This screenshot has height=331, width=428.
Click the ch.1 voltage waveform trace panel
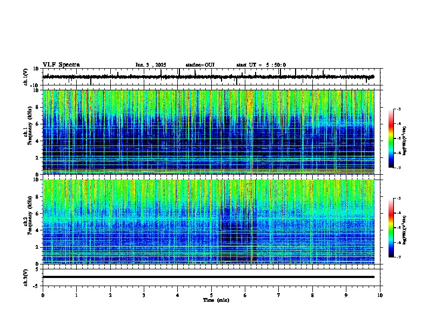(x=212, y=77)
